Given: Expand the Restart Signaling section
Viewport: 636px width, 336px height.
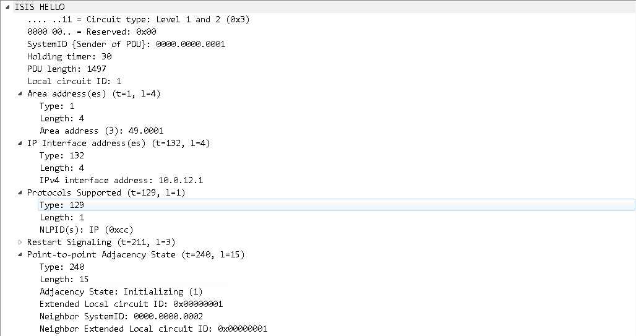Looking at the screenshot, I should (20, 242).
